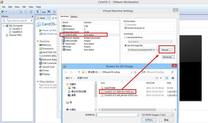
Task: Click the 文件名 file name input field
Action: point(117,115)
